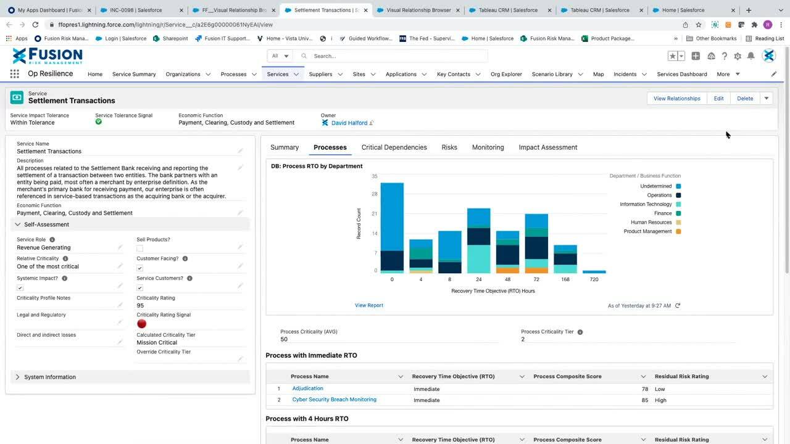Click the View Relationships button

[676, 98]
